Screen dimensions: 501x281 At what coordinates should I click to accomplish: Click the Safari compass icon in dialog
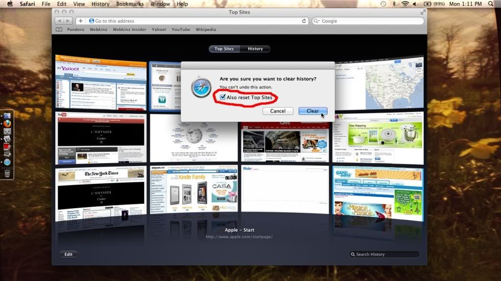pyautogui.click(x=201, y=87)
